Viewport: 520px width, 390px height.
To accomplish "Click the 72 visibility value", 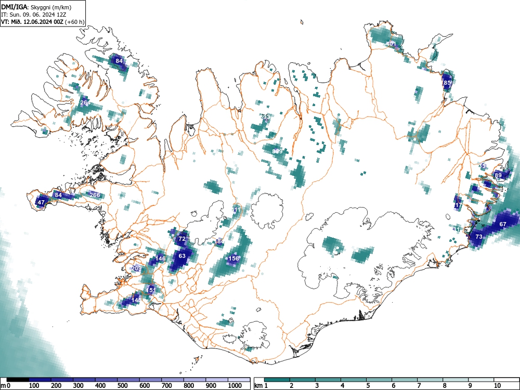I will pos(182,239).
